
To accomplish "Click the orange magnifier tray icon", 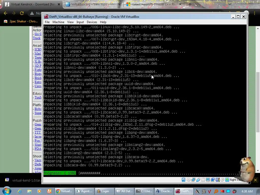I will (x=216, y=191).
